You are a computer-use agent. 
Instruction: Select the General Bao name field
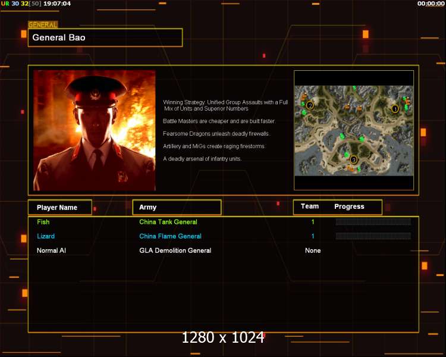tap(105, 37)
